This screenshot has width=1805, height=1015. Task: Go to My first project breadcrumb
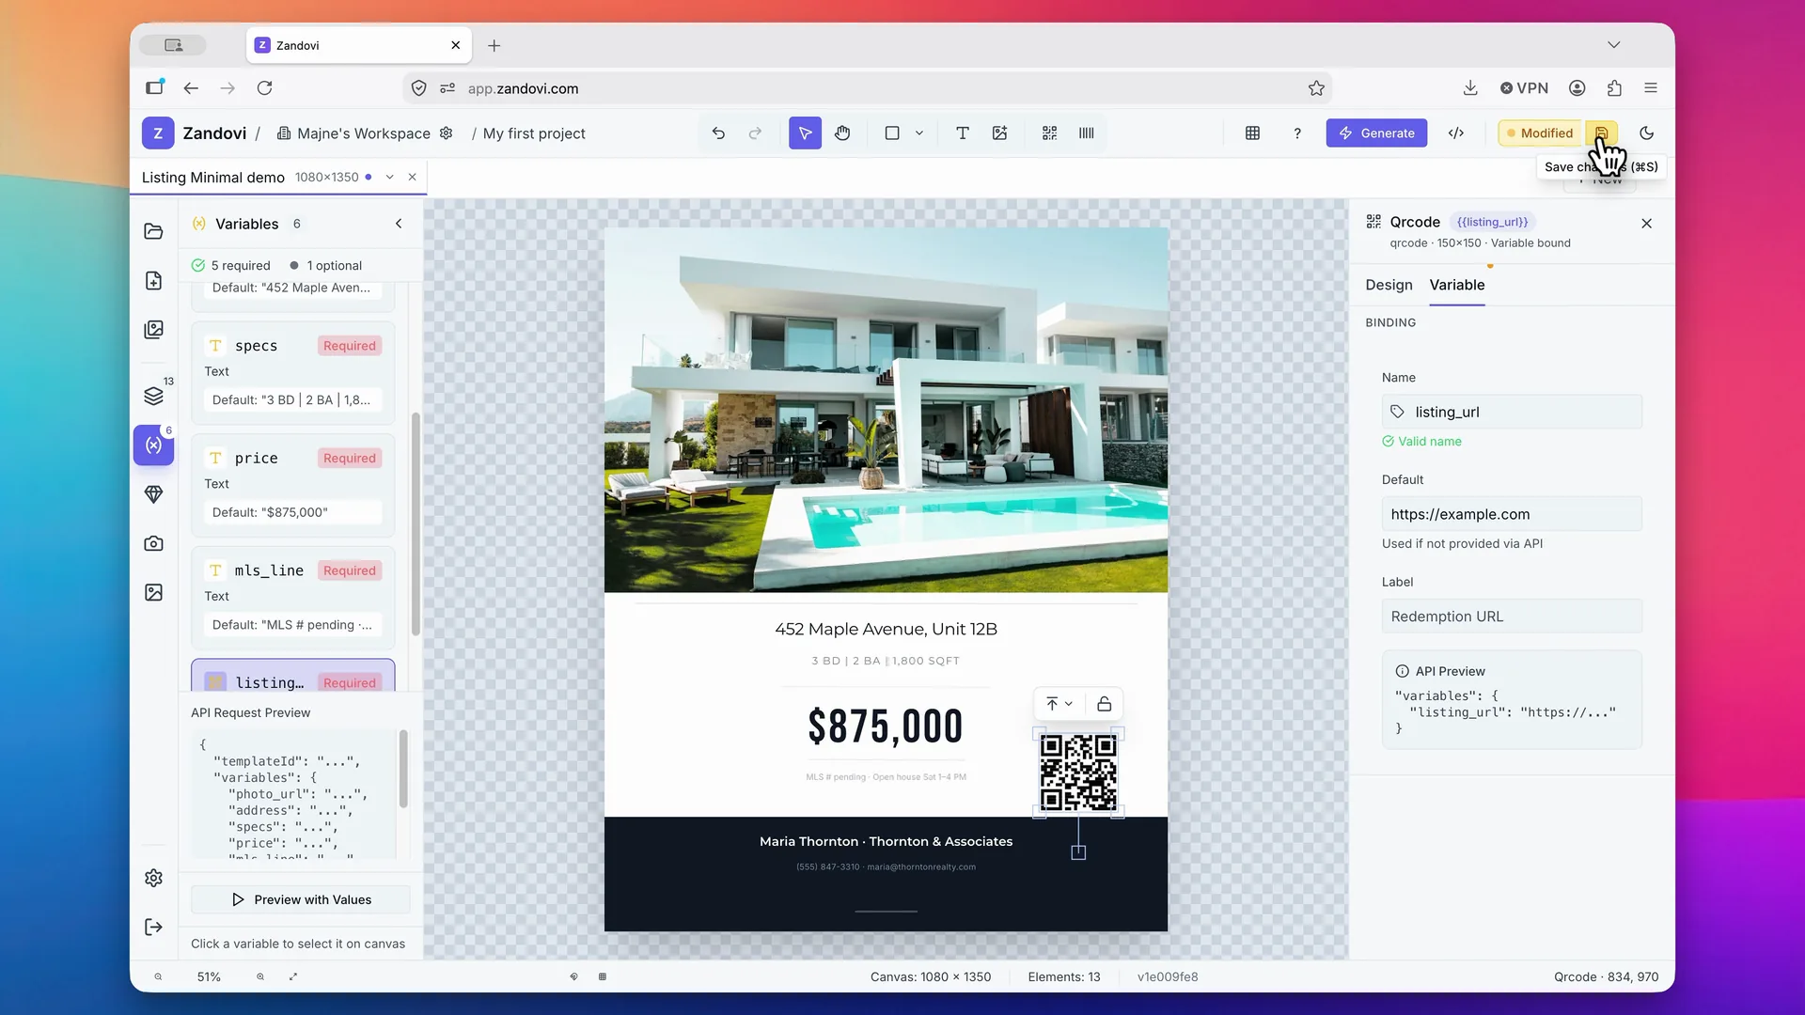[534, 133]
